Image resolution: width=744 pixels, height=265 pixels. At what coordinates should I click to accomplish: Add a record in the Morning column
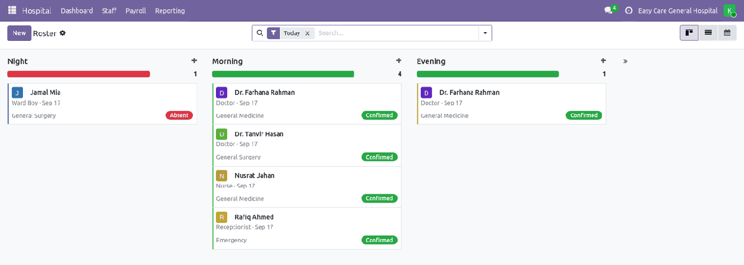pos(398,61)
